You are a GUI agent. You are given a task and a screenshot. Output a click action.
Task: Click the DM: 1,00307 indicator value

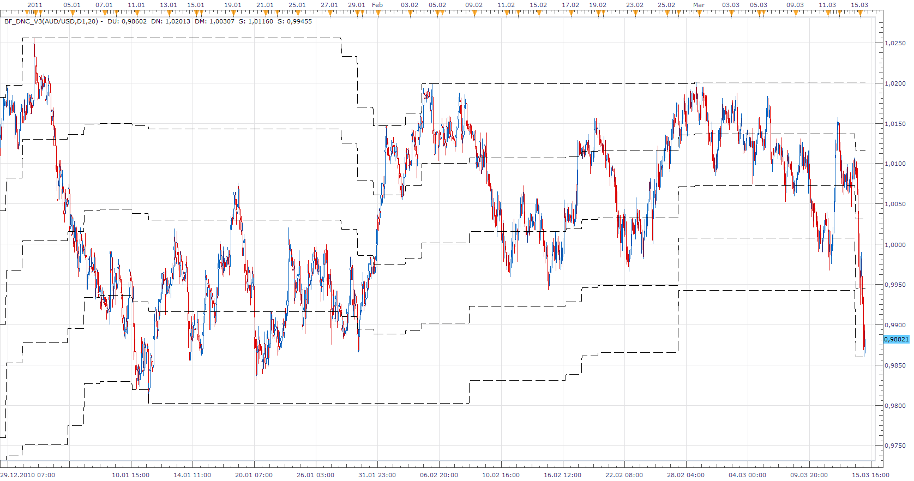[215, 21]
